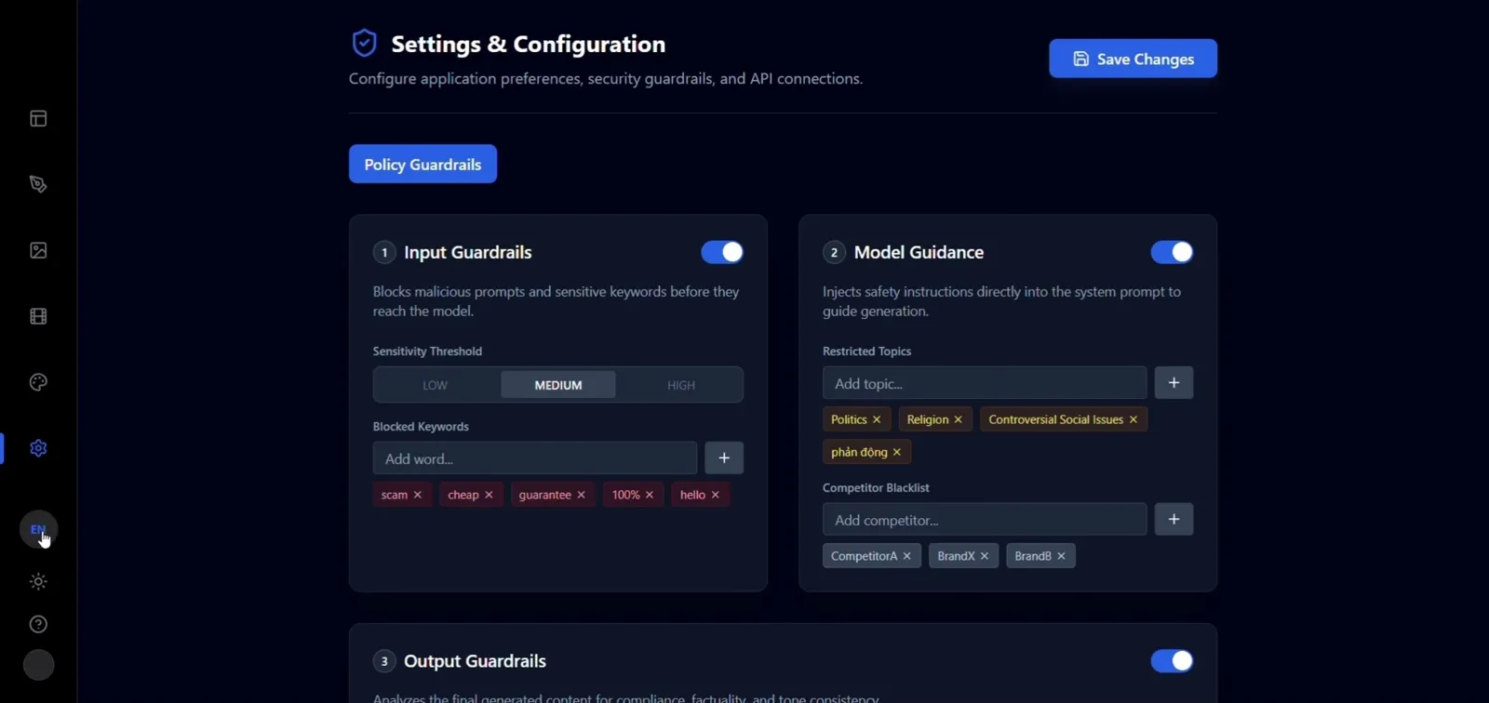Add the competitor with plus button
Image resolution: width=1489 pixels, height=703 pixels.
pyautogui.click(x=1174, y=519)
